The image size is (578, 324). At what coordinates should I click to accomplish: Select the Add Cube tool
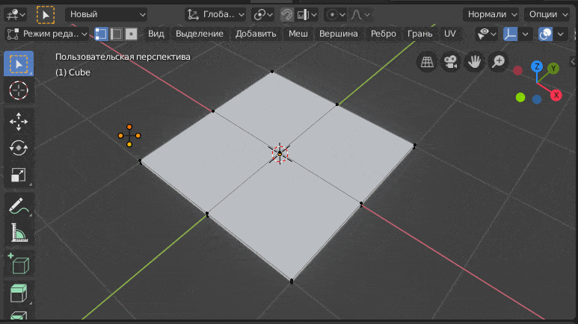tap(19, 264)
